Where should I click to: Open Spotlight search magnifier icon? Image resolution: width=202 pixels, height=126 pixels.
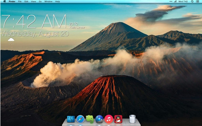pyautogui.click(x=192, y=1)
